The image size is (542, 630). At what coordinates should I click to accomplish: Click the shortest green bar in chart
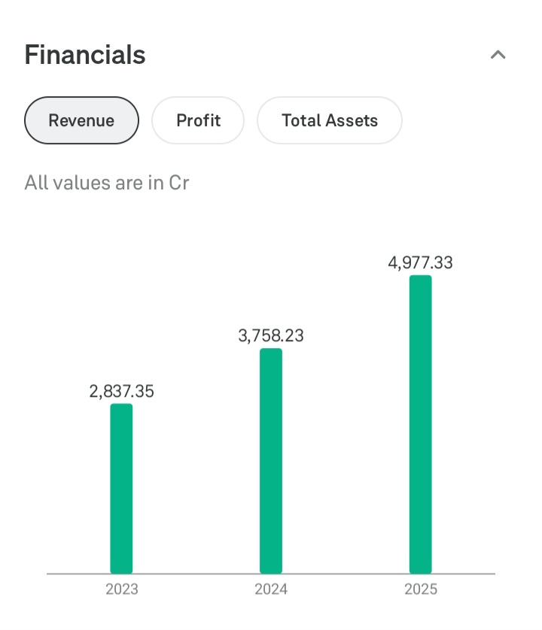pyautogui.click(x=121, y=489)
